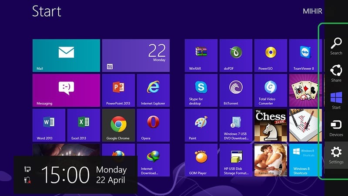Open Excel 2013 tile

tap(84, 125)
